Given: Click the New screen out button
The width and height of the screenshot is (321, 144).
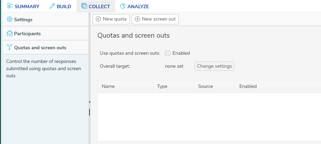Looking at the screenshot, I should point(155,19).
